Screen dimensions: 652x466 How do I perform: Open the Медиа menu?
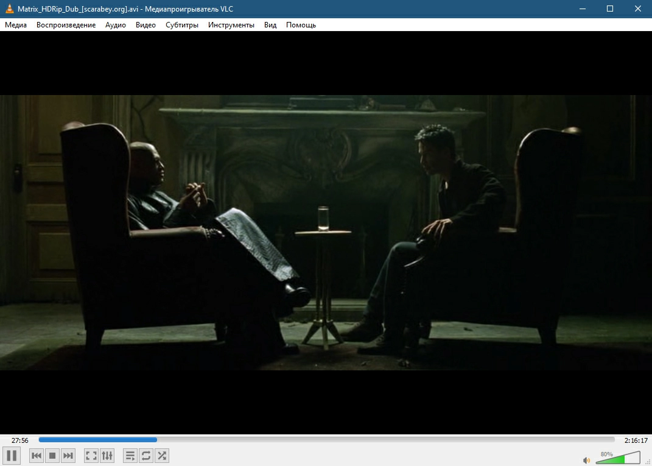[x=16, y=25]
